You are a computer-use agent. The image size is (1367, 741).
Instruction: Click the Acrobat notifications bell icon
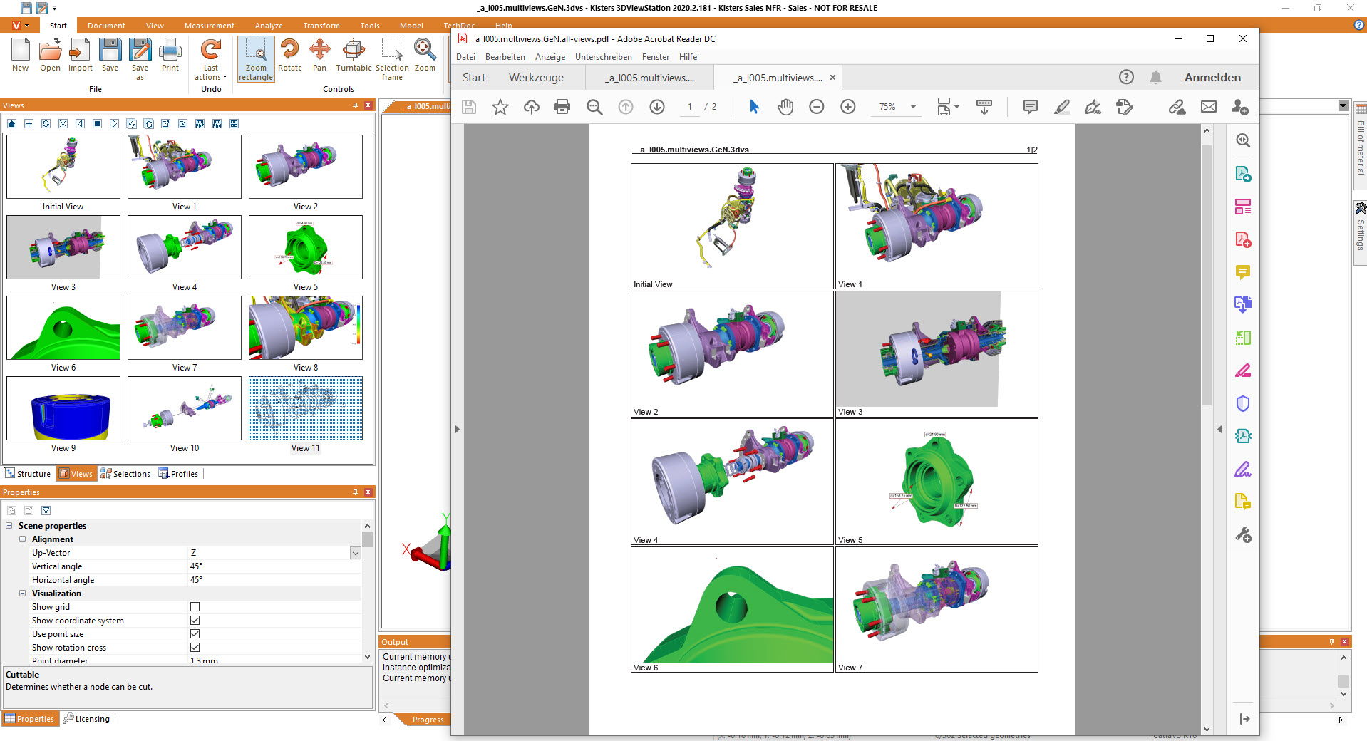click(1156, 77)
